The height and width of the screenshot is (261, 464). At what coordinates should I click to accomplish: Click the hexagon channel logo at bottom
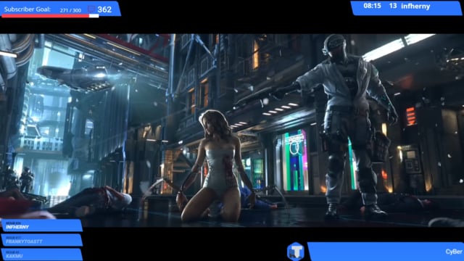pyautogui.click(x=295, y=251)
